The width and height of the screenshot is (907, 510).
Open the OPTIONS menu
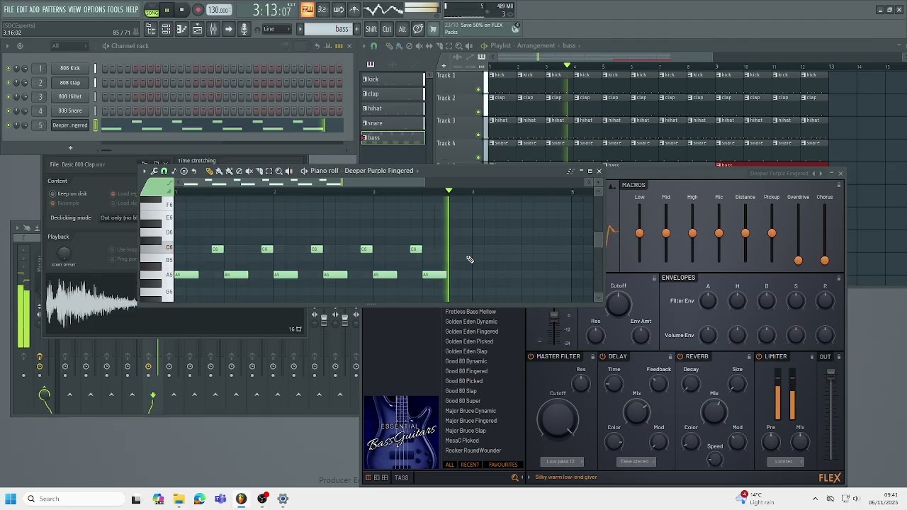(x=94, y=10)
